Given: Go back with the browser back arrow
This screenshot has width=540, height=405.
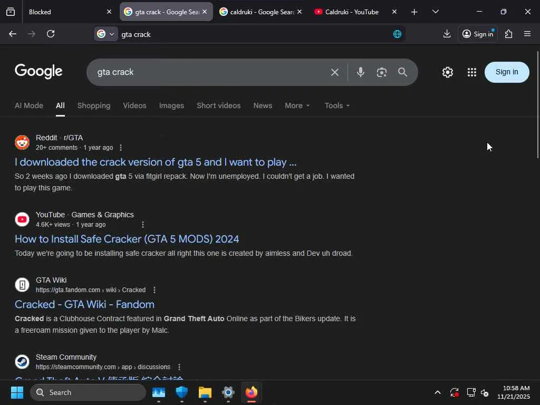Looking at the screenshot, I should 13,34.
